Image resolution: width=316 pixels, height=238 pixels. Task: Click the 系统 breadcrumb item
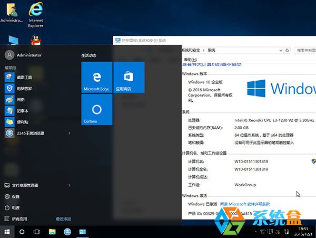pyautogui.click(x=211, y=50)
